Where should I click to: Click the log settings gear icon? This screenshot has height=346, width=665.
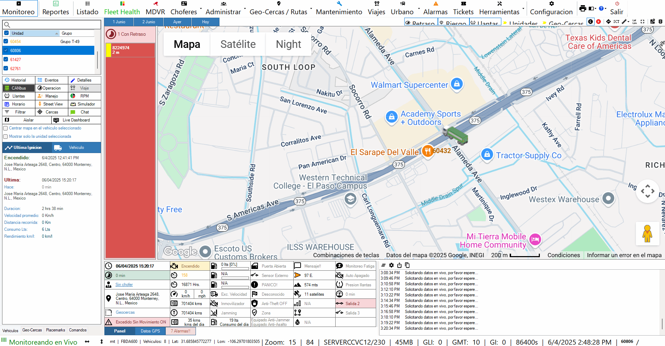(391, 265)
